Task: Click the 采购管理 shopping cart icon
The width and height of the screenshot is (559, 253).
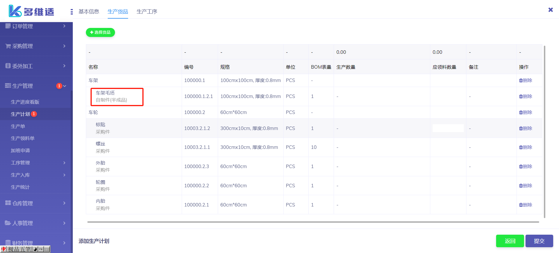Action: pyautogui.click(x=8, y=46)
